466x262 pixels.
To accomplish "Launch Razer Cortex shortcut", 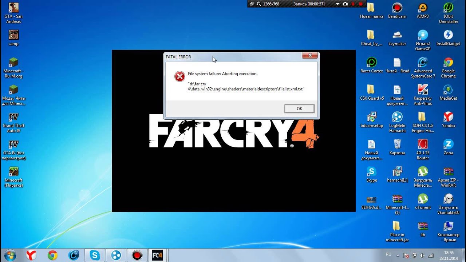I will tap(371, 65).
